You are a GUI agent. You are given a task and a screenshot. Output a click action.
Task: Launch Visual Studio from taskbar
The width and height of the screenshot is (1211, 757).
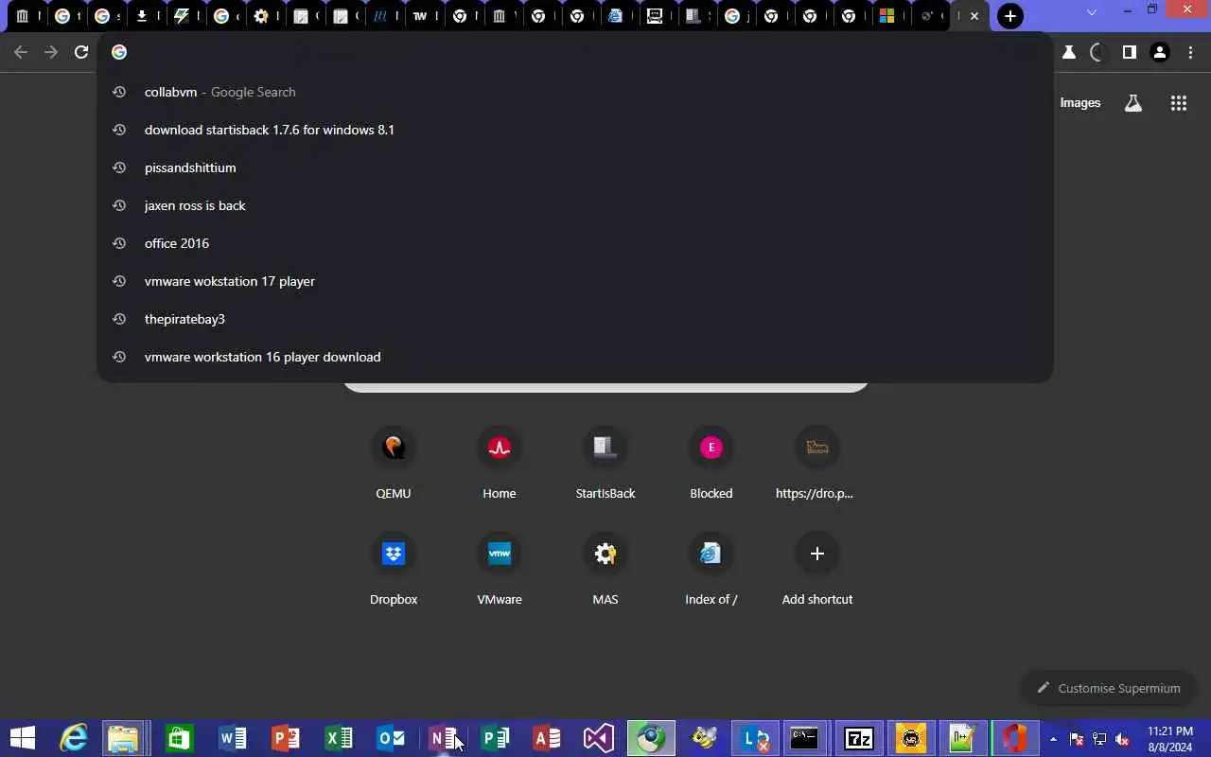(x=599, y=738)
